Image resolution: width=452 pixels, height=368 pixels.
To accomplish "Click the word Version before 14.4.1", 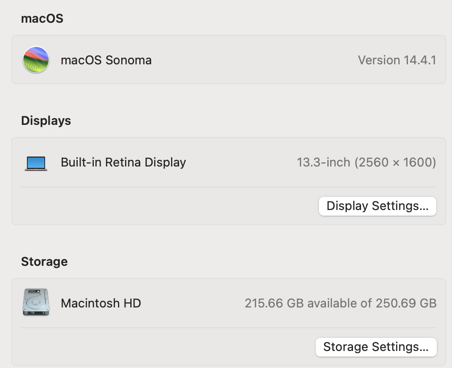I will coord(379,60).
